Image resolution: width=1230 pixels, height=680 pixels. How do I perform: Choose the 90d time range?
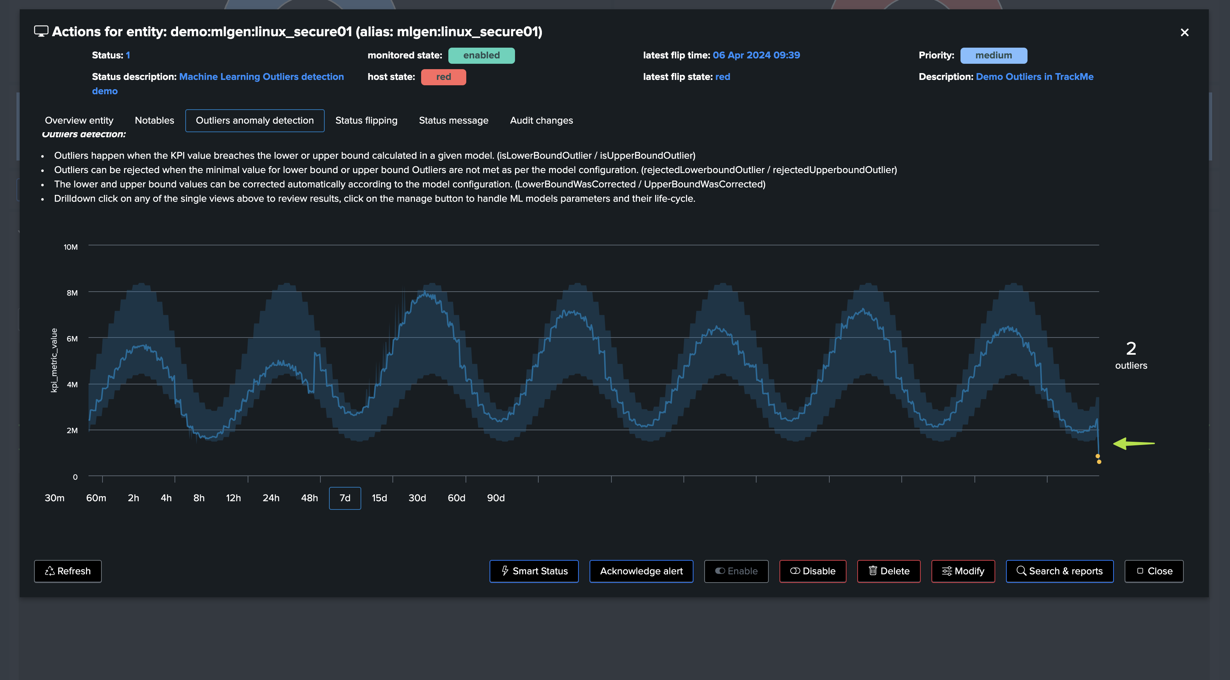496,498
